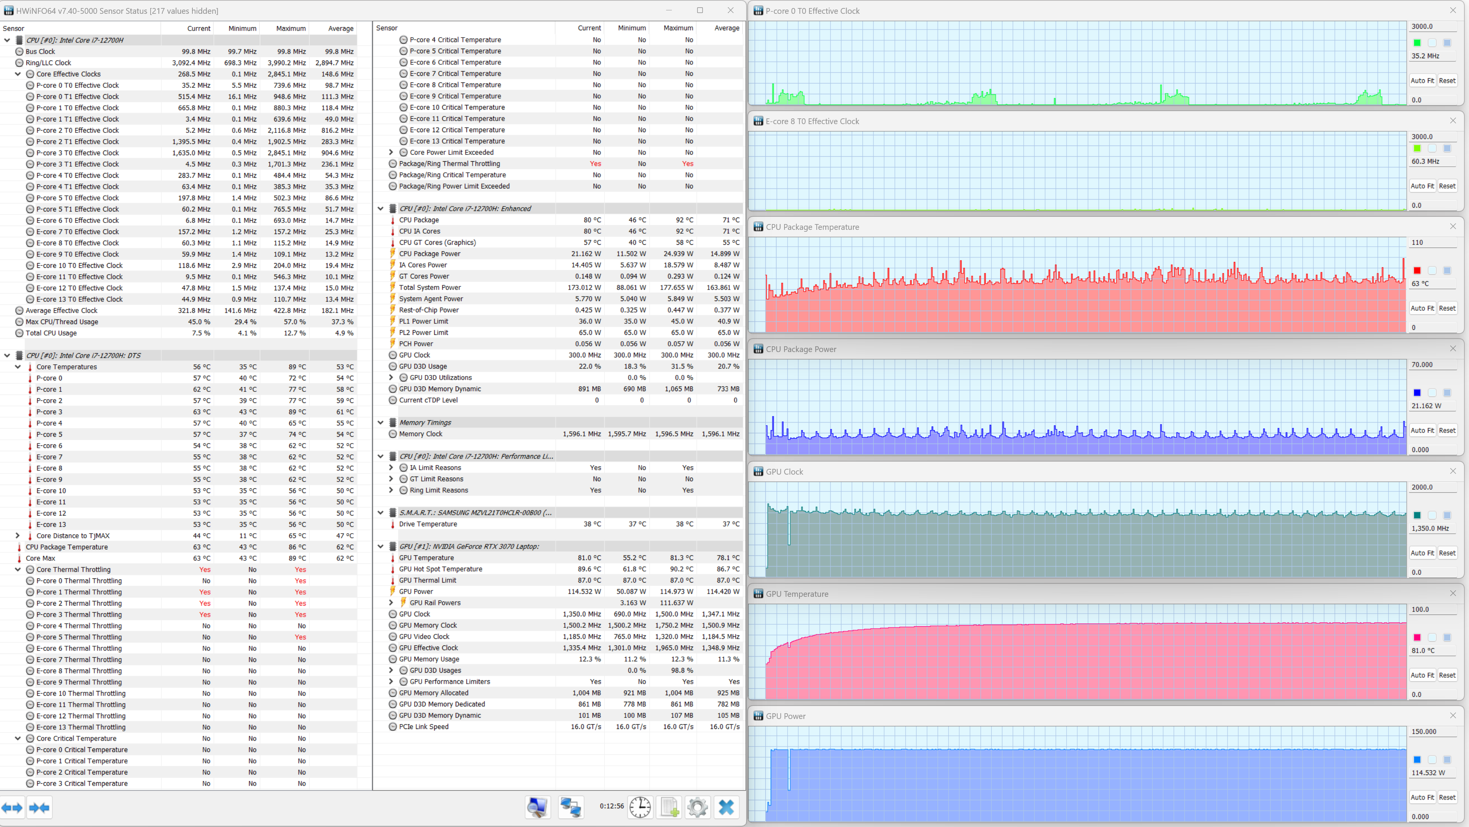Select the CPU Package Power sensor row
The height and width of the screenshot is (827, 1469).
coord(429,254)
